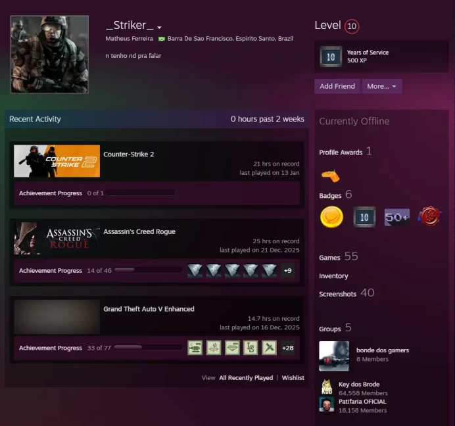The height and width of the screenshot is (426, 455).
Task: Open the Wishlist link
Action: (x=293, y=378)
